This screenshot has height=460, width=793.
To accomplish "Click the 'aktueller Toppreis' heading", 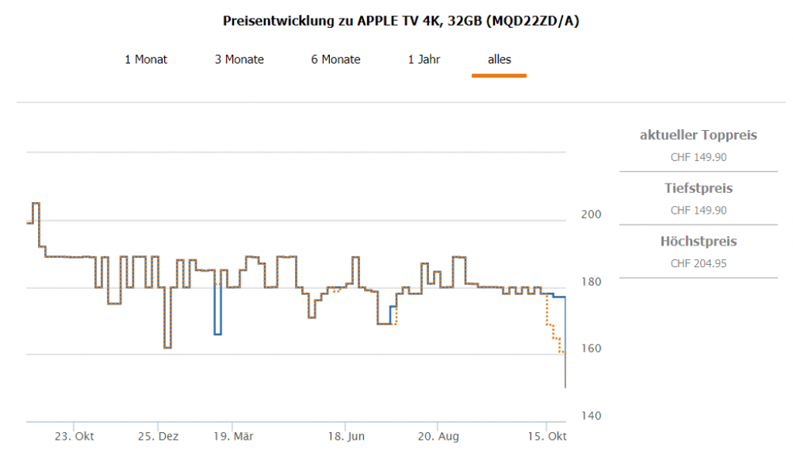I will 698,136.
